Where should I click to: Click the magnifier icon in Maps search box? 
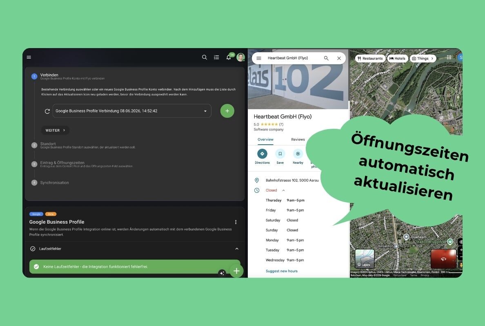[326, 58]
